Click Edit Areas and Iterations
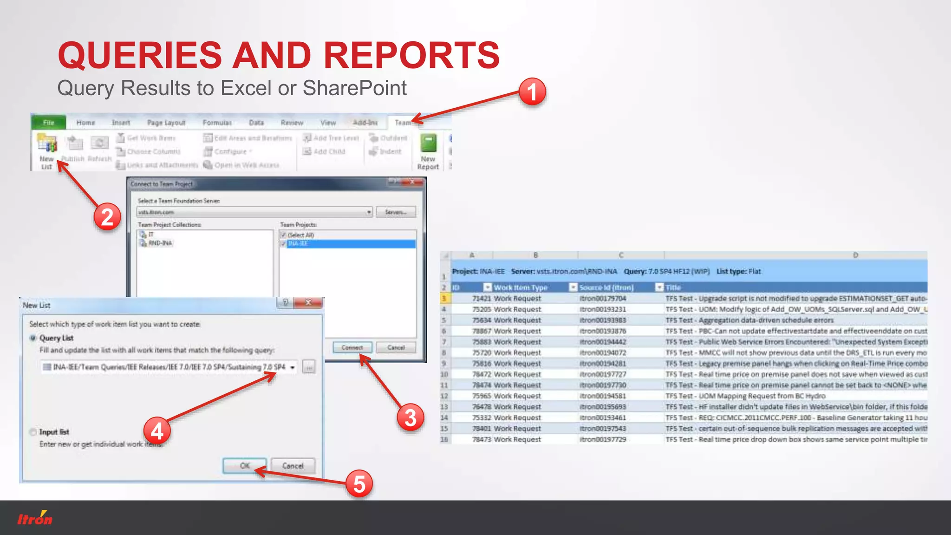 [x=248, y=138]
